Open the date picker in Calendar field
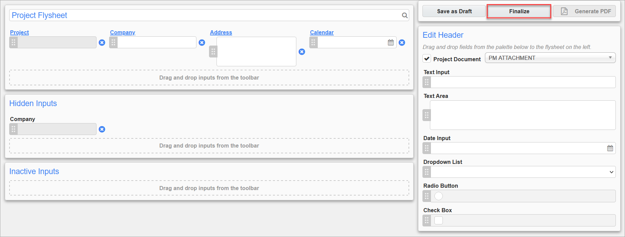 [391, 43]
